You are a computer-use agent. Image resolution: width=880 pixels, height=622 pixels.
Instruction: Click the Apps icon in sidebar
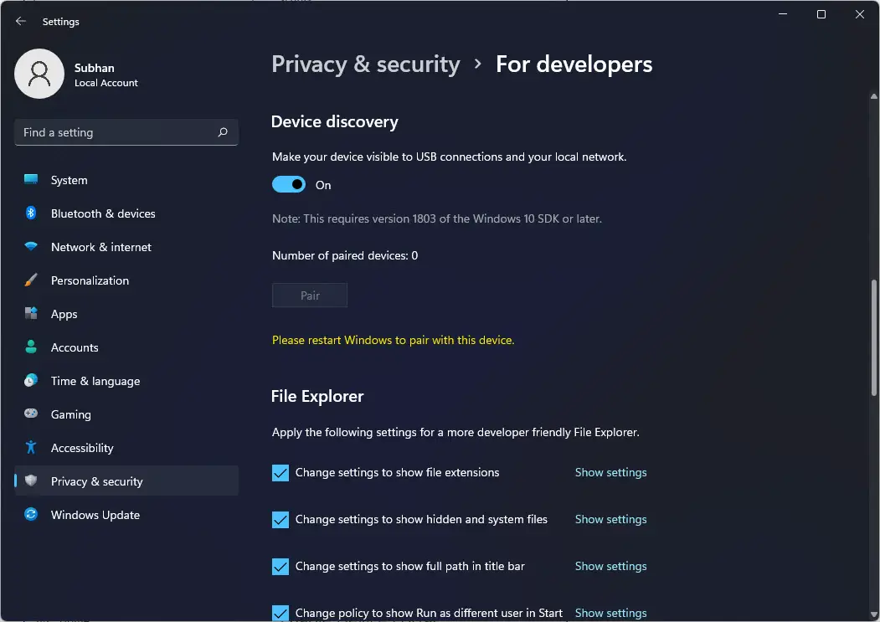[31, 313]
